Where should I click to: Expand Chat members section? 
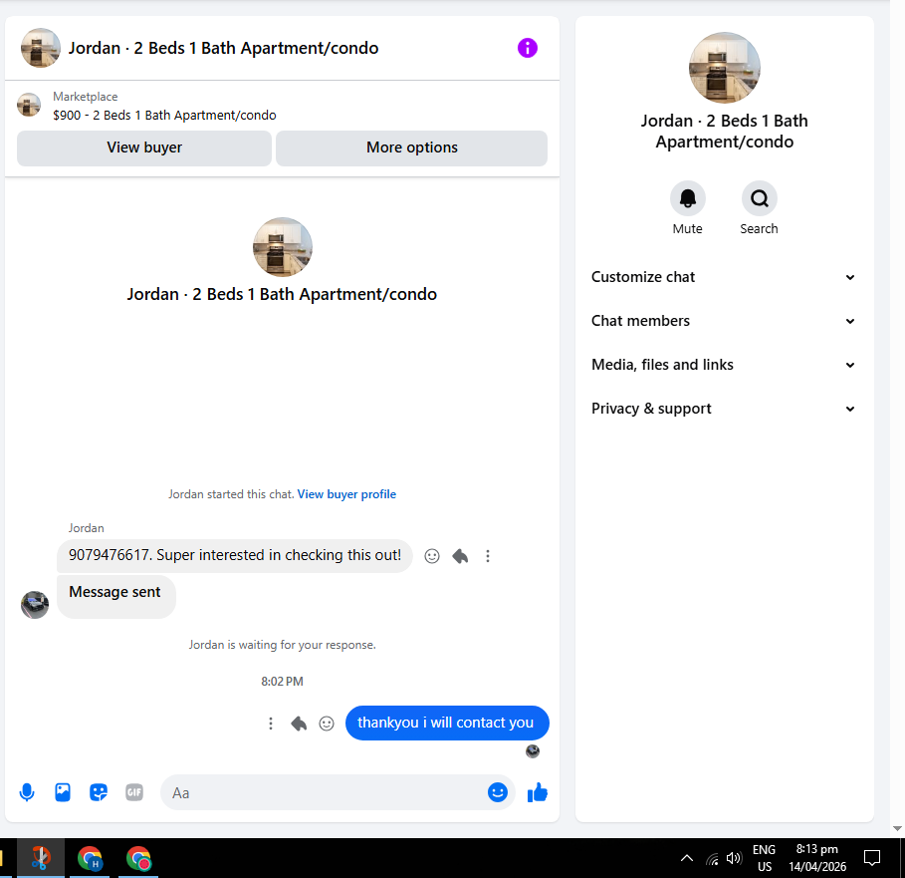point(724,321)
